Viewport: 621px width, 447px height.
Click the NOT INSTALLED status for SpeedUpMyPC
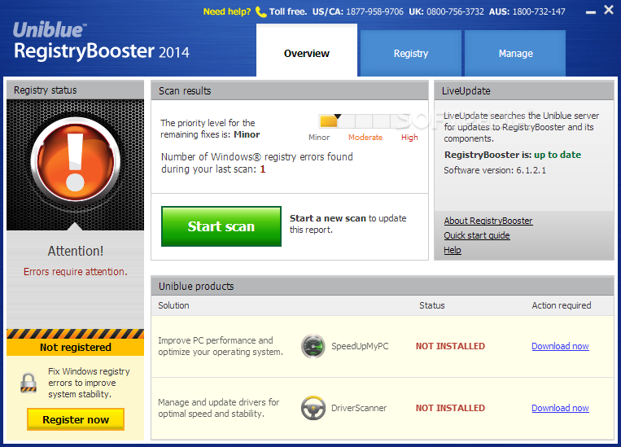tap(450, 346)
